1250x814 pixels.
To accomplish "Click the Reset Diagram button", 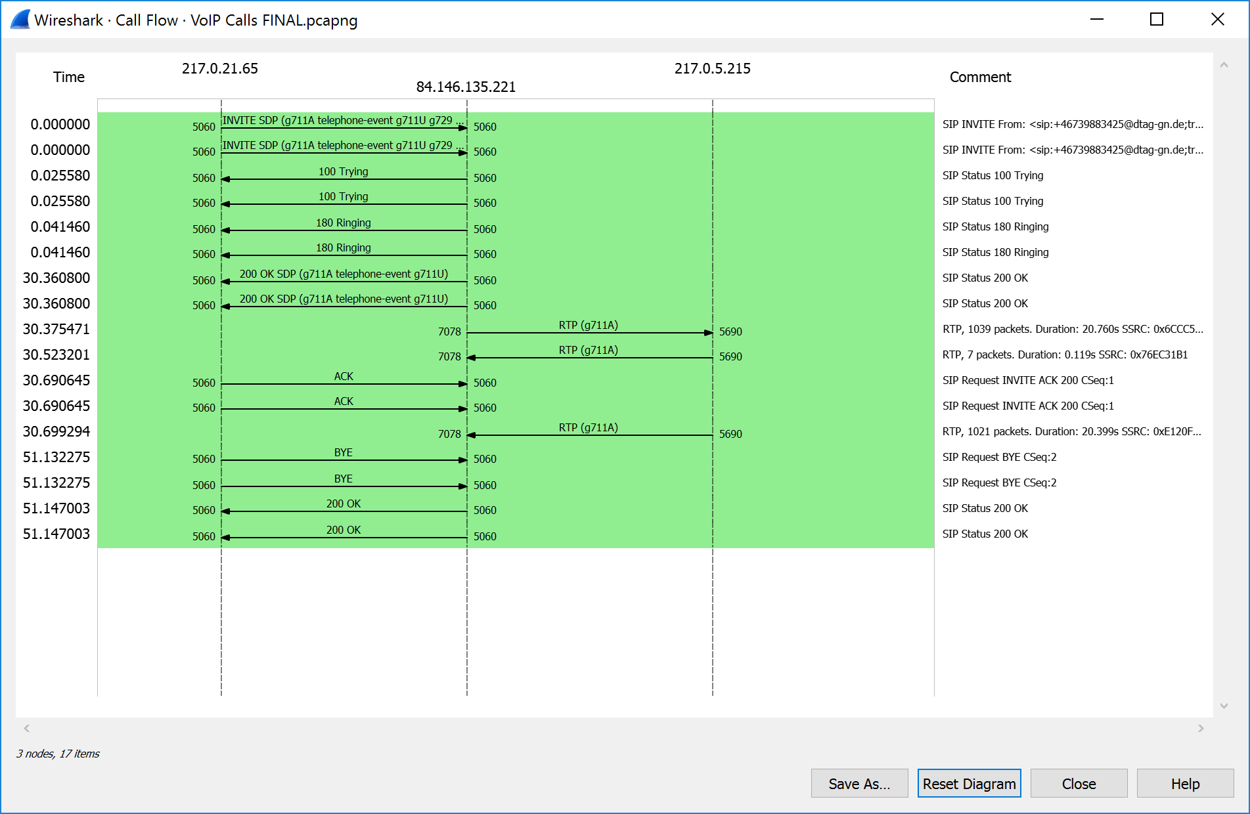I will pos(969,783).
